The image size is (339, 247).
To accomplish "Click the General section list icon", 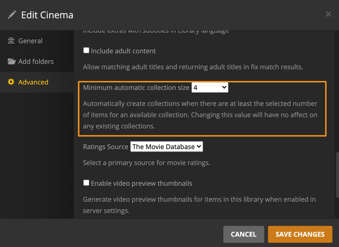I will coord(11,41).
